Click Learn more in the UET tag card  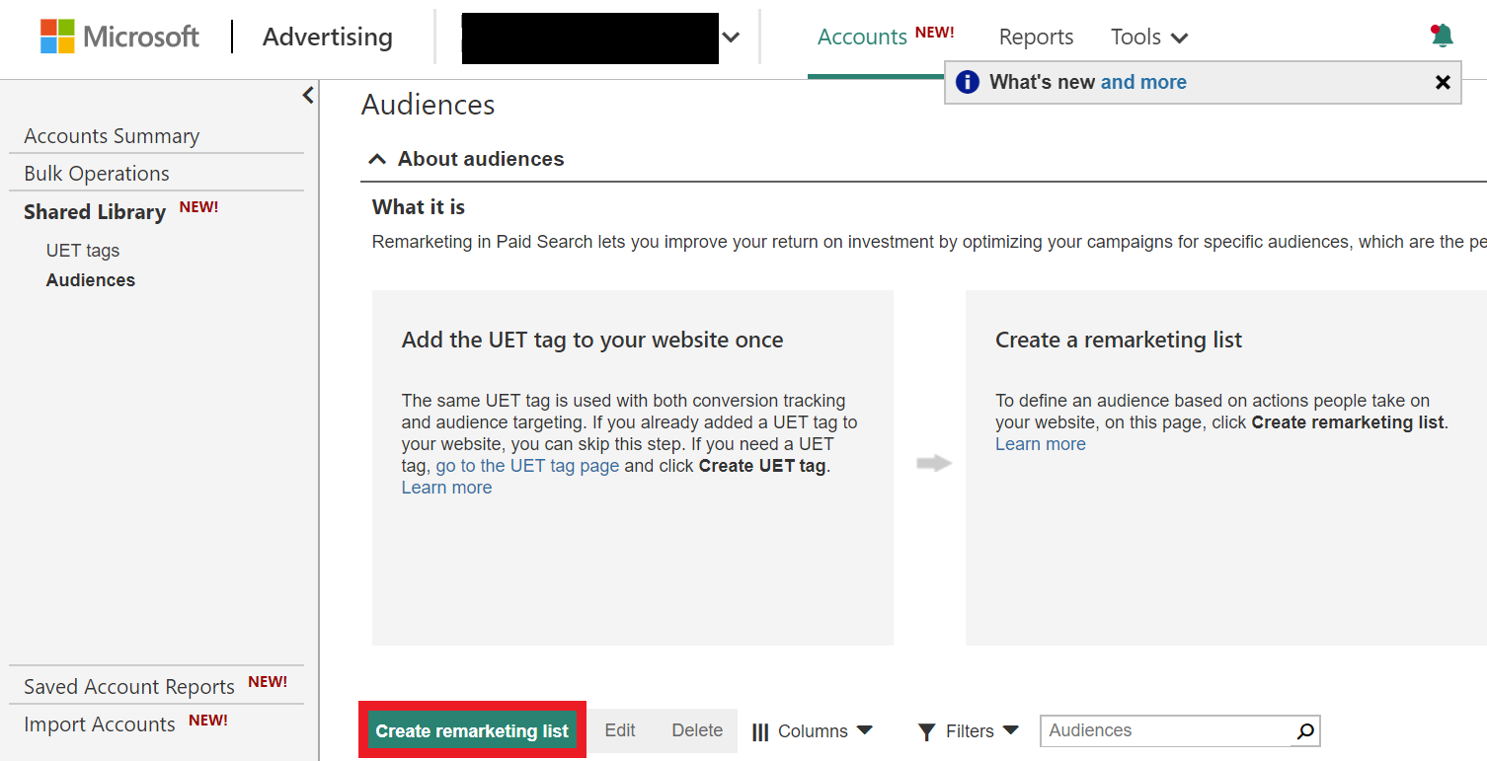point(446,488)
